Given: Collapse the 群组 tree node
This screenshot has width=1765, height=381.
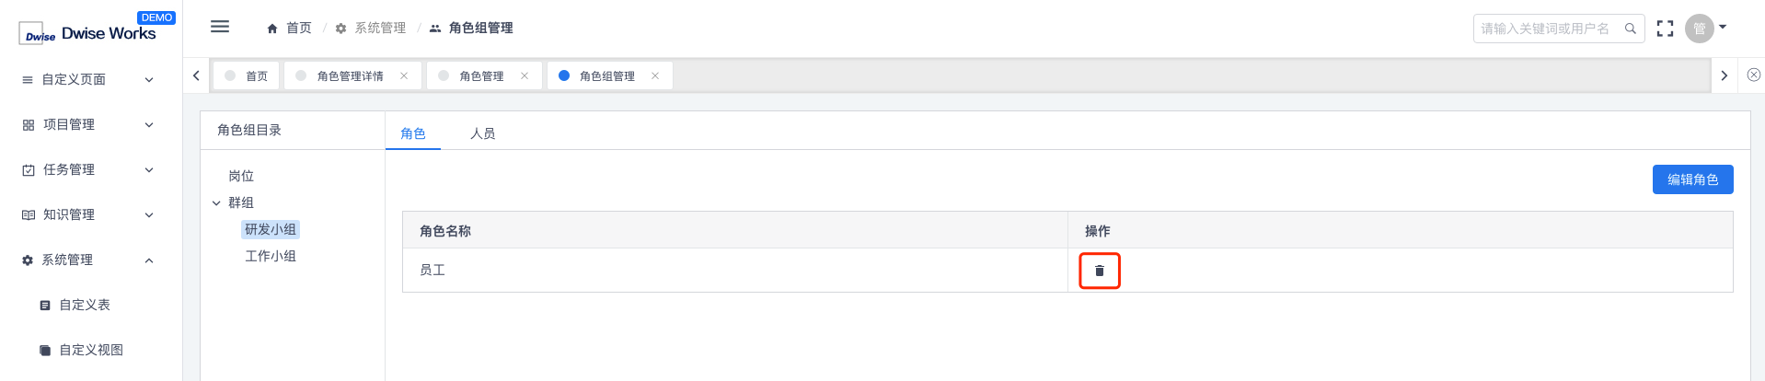Looking at the screenshot, I should click(x=216, y=203).
